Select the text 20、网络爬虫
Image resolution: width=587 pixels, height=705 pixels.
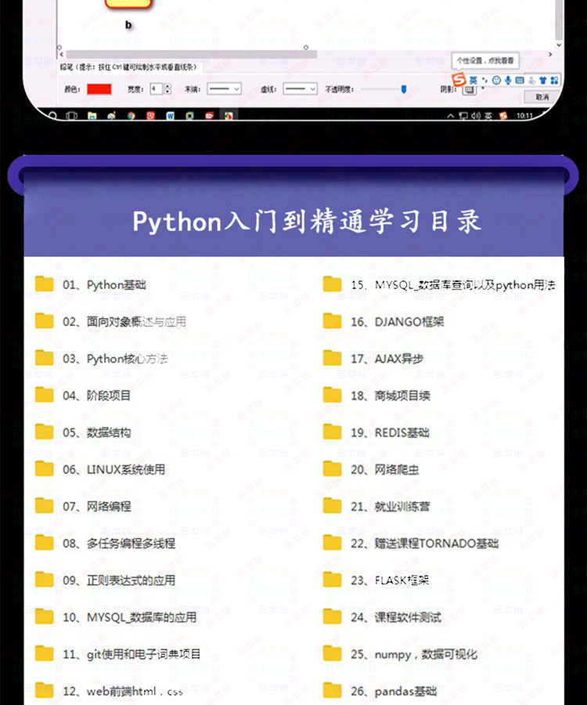click(x=385, y=470)
